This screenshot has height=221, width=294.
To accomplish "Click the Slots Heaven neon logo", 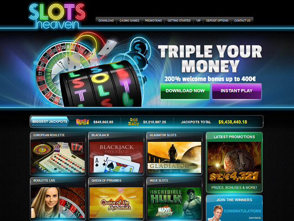I will [57, 16].
